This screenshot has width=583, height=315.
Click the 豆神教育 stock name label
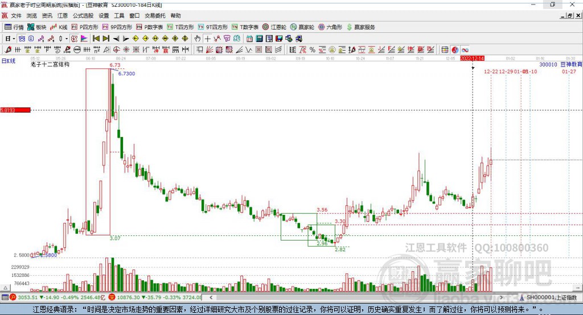[x=571, y=64]
